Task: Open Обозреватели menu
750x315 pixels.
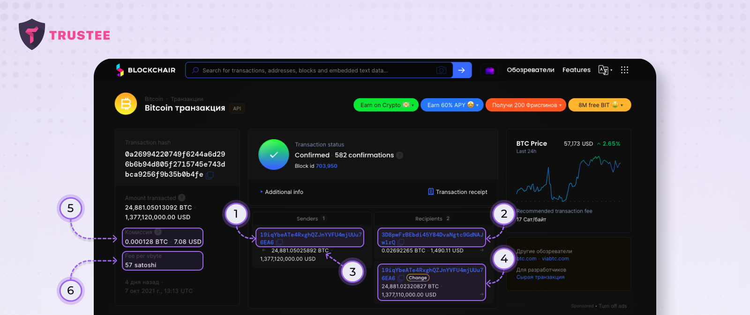Action: 531,70
